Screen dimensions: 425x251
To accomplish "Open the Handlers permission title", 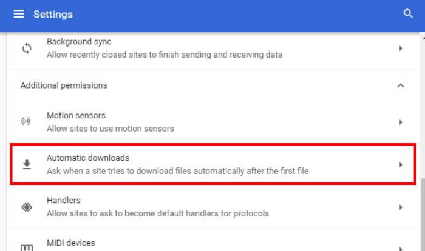I will 64,200.
